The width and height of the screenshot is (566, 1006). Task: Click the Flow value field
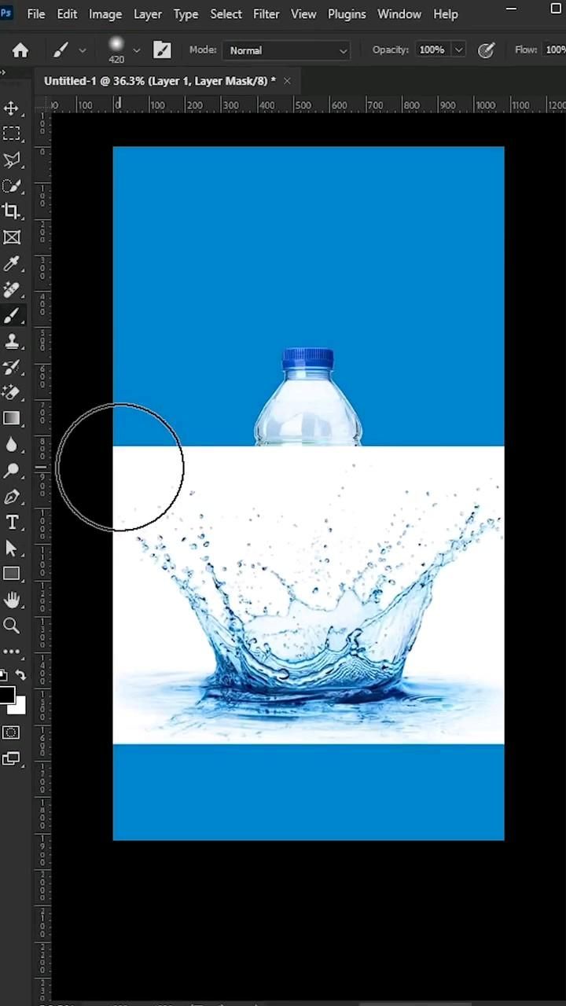tap(555, 50)
